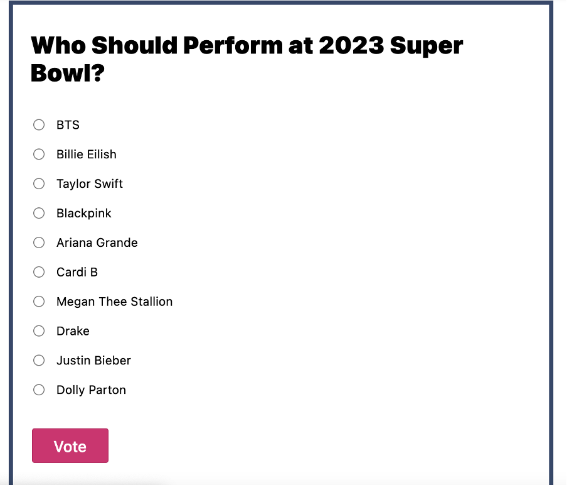Click the 'Ariana Grande' option text

pos(97,242)
